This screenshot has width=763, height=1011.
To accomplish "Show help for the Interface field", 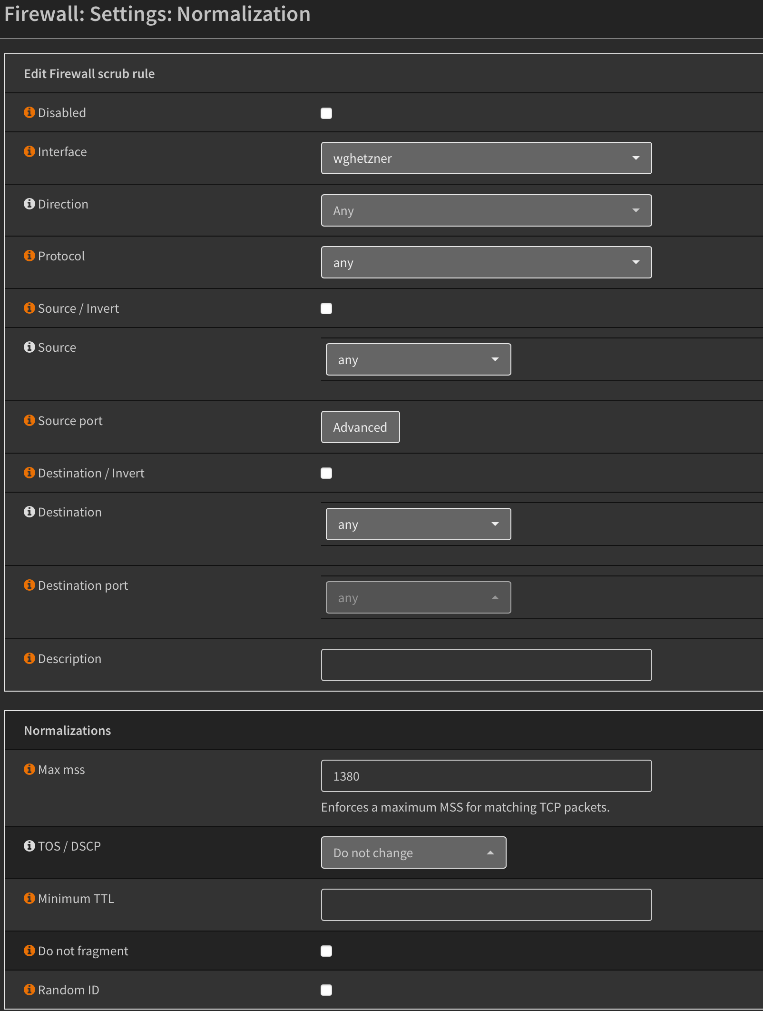I will [29, 151].
